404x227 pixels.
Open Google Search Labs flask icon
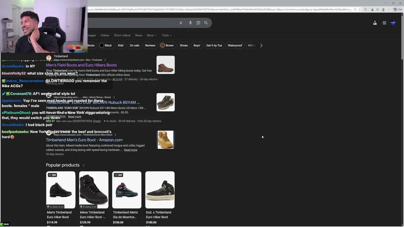point(375,23)
